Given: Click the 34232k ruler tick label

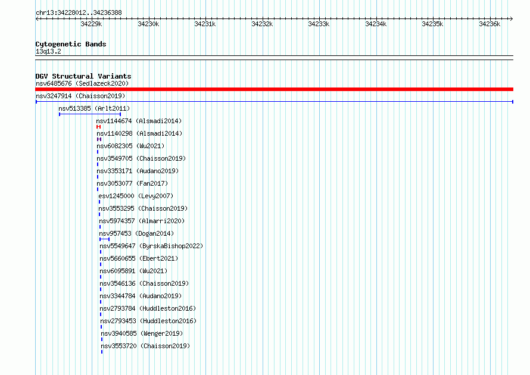Looking at the screenshot, I should click(262, 24).
